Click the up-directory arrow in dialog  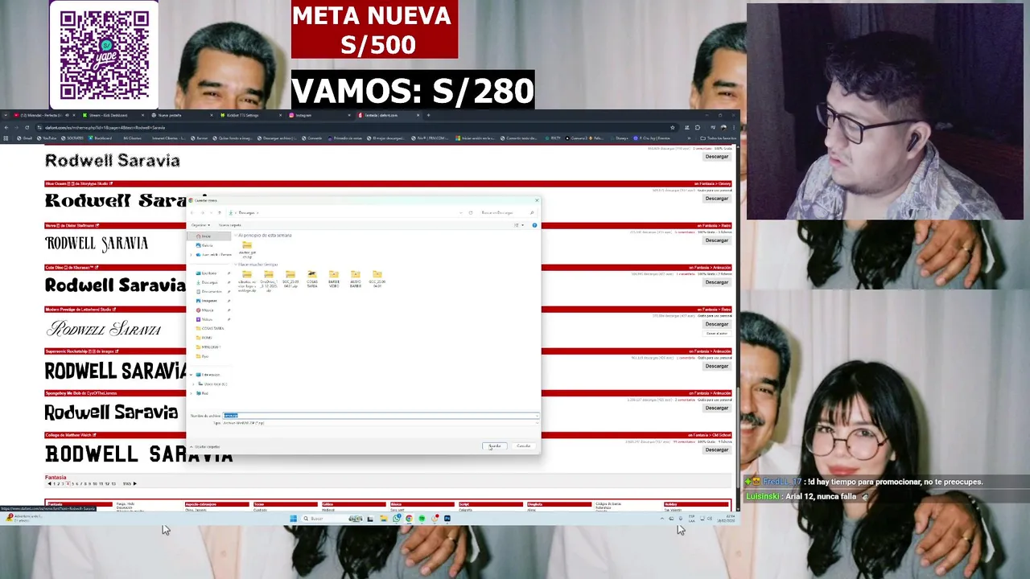click(220, 212)
